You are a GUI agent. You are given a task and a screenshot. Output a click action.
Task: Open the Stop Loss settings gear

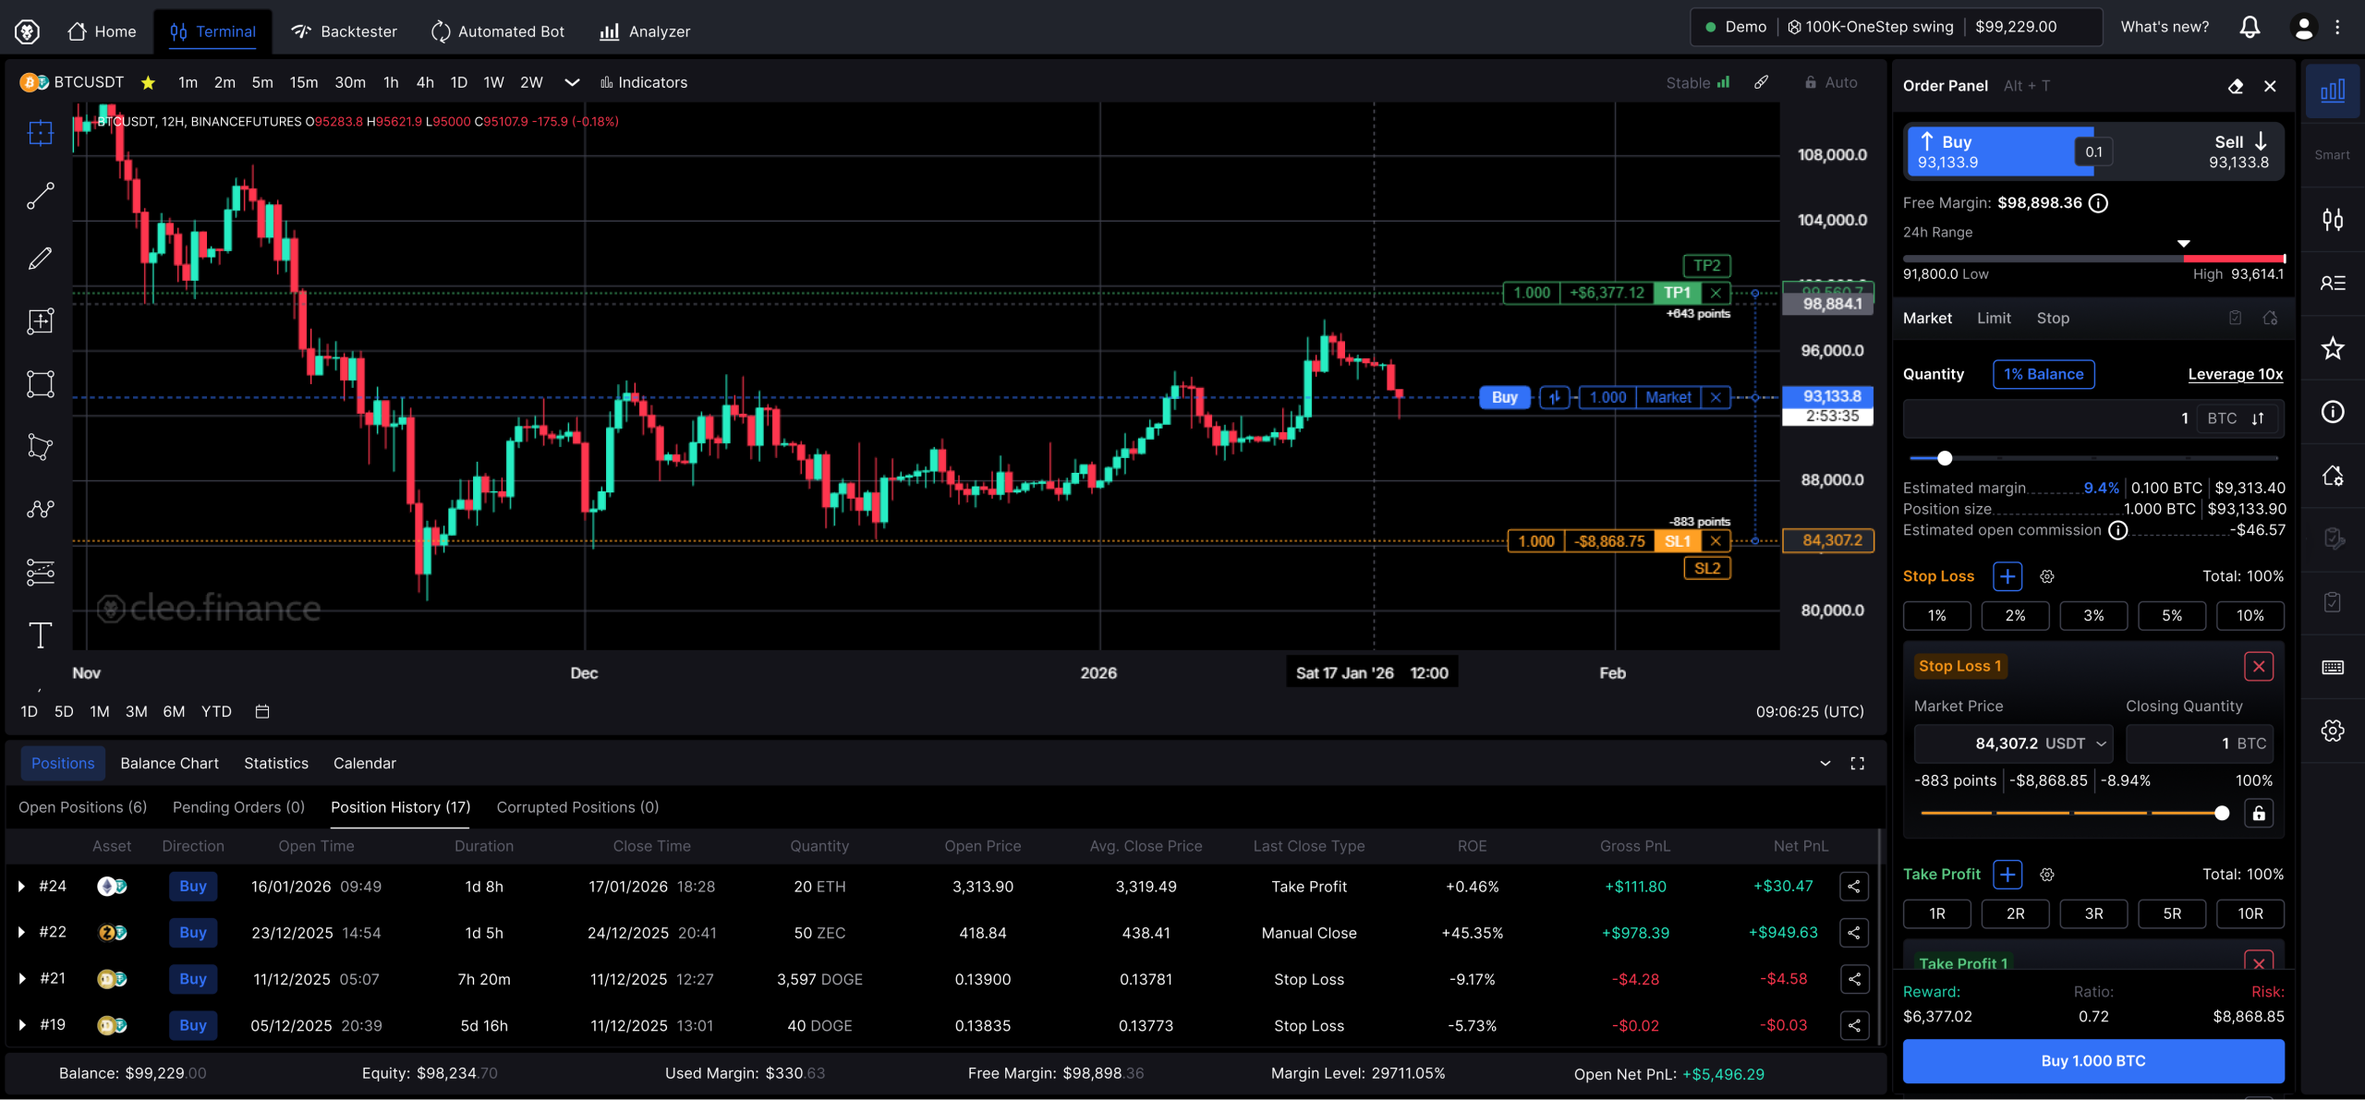point(2047,576)
